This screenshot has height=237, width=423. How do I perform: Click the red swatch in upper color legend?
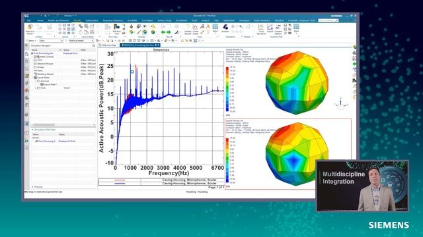point(227,69)
